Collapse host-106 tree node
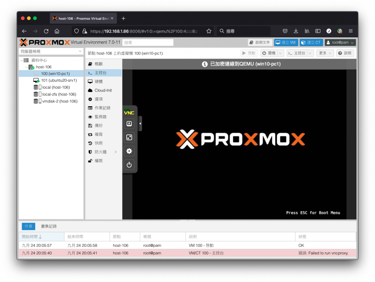 coord(26,67)
